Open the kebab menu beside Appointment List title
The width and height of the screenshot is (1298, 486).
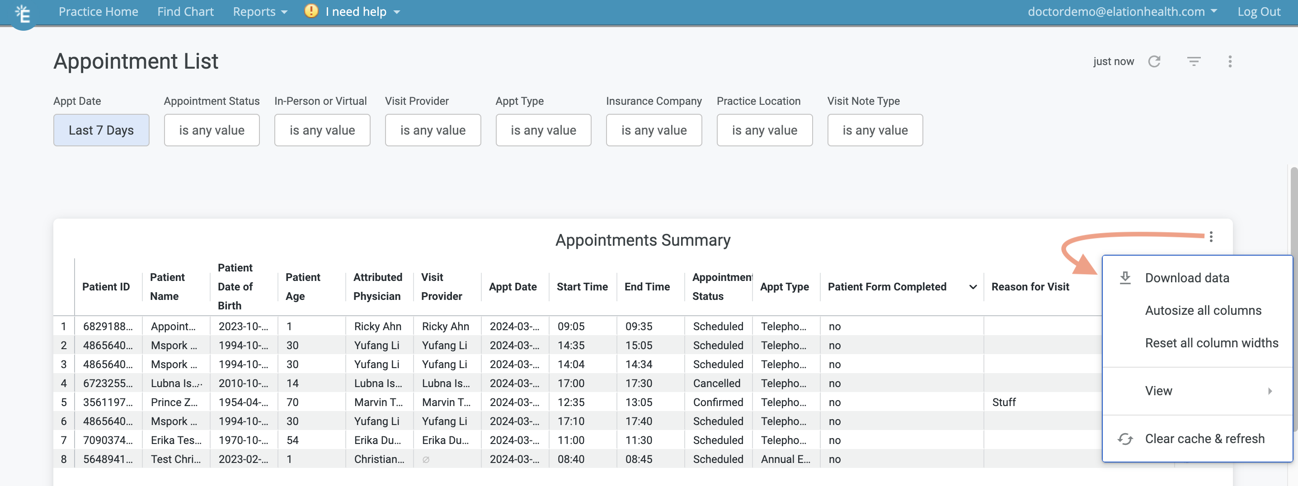tap(1231, 61)
